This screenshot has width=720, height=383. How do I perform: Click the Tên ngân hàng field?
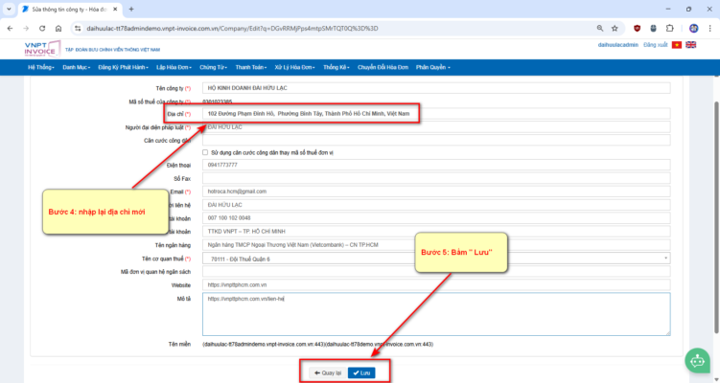[x=436, y=245]
